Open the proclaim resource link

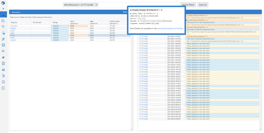pos(13,40)
